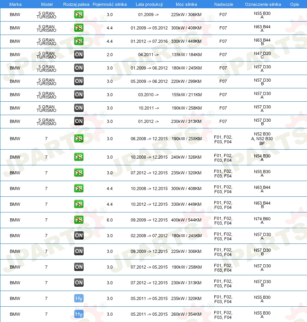Click '5 GRAN TURISMO' model cell in 03.2010 row
The width and height of the screenshot is (307, 322).
pyautogui.click(x=46, y=95)
